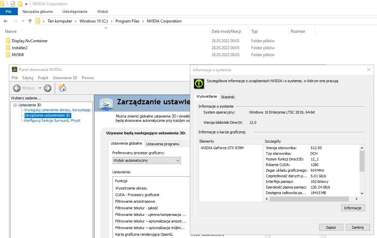Click the NVIDIA Back arrow button
Image resolution: width=377 pixels, height=238 pixels.
click(x=17, y=88)
